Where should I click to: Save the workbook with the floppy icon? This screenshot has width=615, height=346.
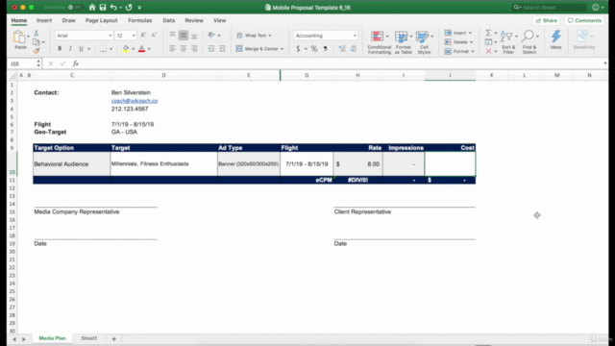[x=103, y=7]
